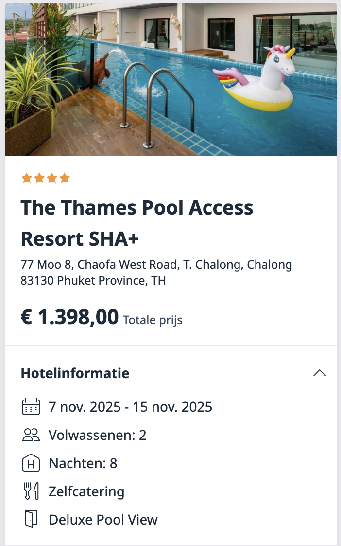This screenshot has width=341, height=546.
Task: Click the Volwassenen: 2 text
Action: [x=98, y=435]
